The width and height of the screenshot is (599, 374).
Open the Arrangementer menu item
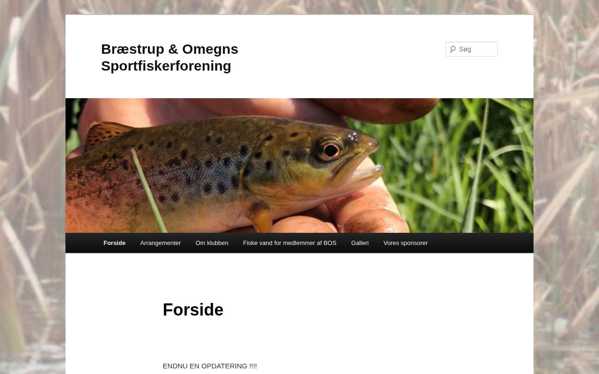(x=161, y=243)
